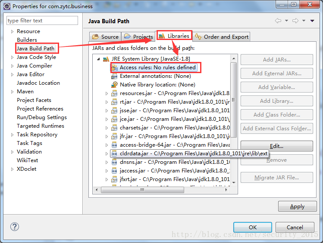Switch to the Projects tab

pyautogui.click(x=138, y=37)
